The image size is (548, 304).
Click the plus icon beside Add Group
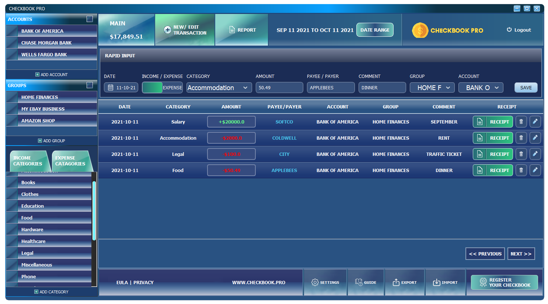tap(40, 141)
